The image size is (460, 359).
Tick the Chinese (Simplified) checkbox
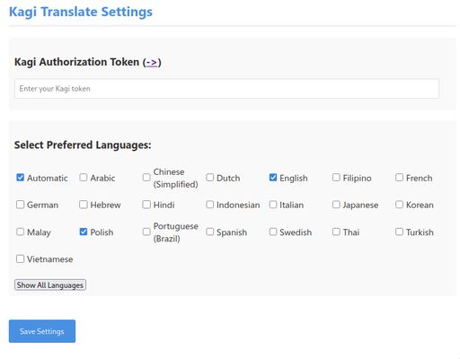click(x=146, y=178)
